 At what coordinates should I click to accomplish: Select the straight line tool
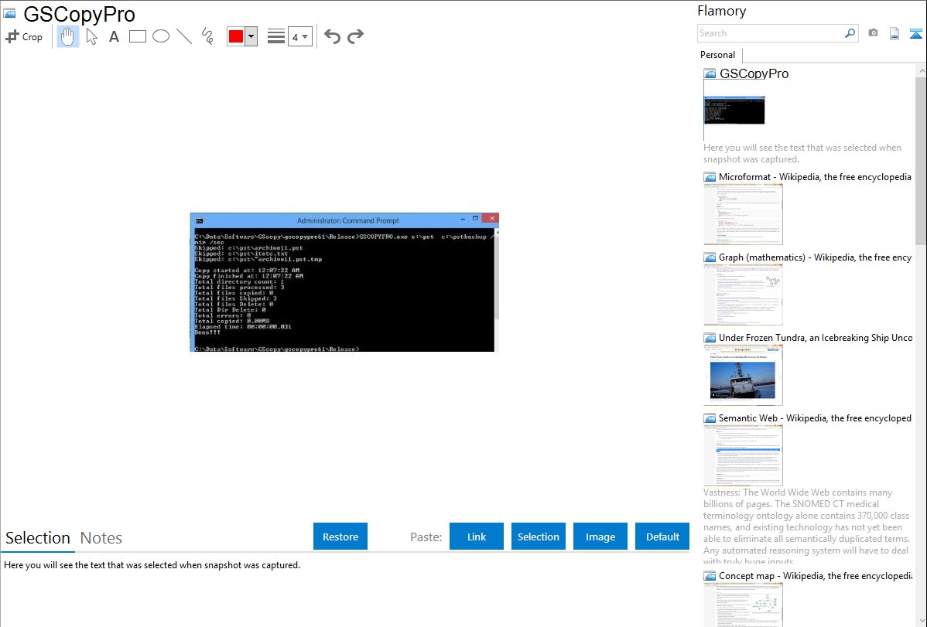coord(184,36)
